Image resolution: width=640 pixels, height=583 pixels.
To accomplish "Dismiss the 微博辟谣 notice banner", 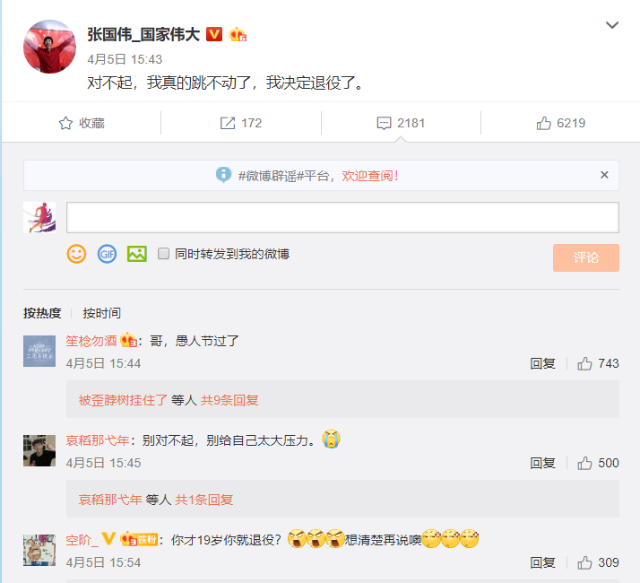I will click(x=604, y=175).
